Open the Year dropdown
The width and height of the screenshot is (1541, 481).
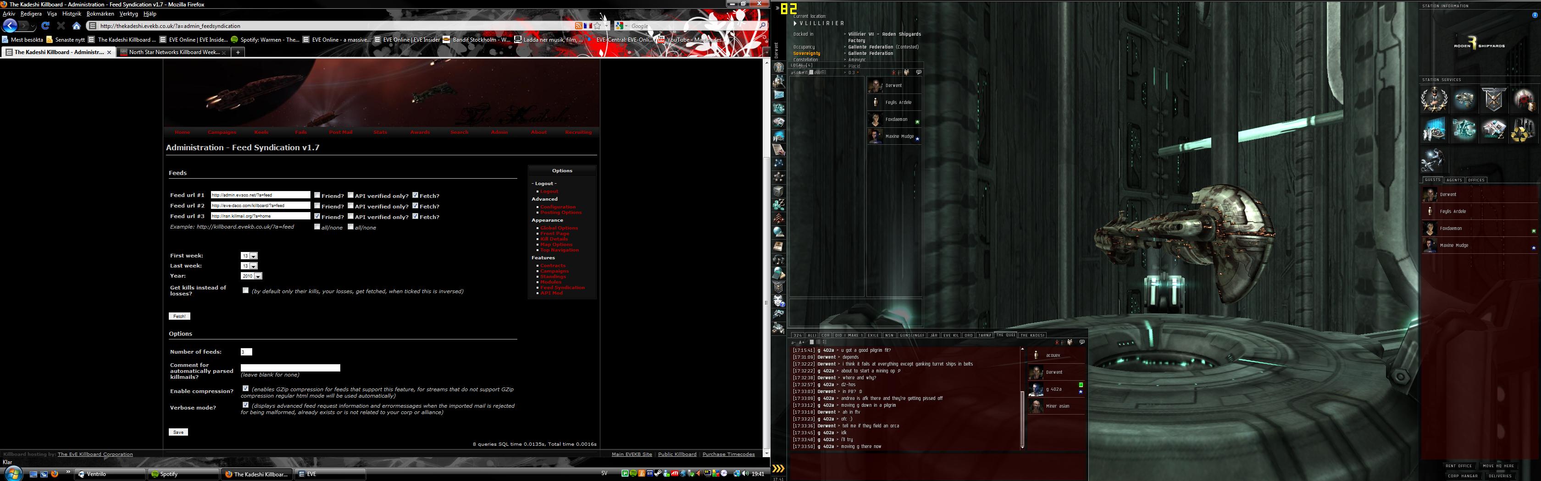pyautogui.click(x=251, y=276)
